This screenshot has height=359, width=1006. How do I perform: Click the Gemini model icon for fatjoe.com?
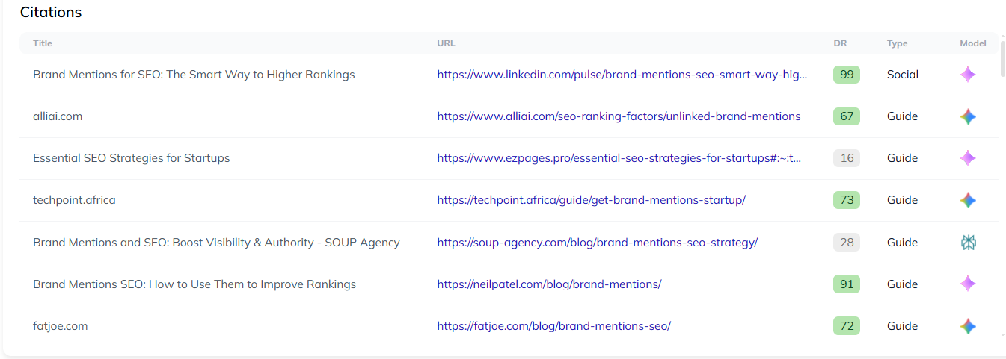(968, 326)
